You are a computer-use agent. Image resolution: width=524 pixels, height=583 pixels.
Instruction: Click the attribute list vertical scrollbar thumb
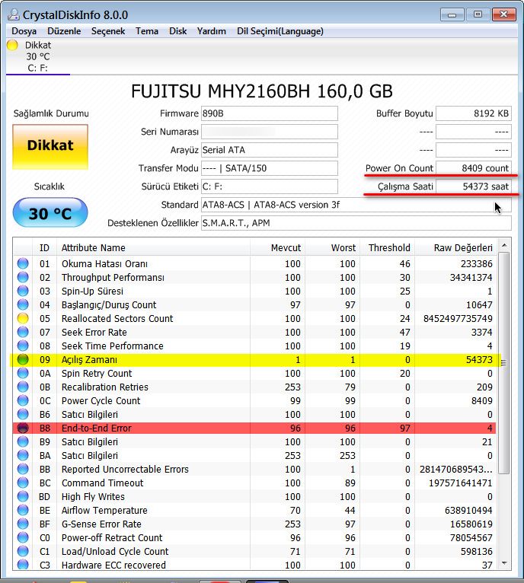coord(504,363)
